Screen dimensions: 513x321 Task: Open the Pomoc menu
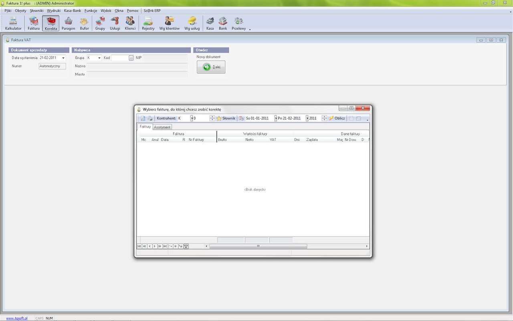coord(133,11)
